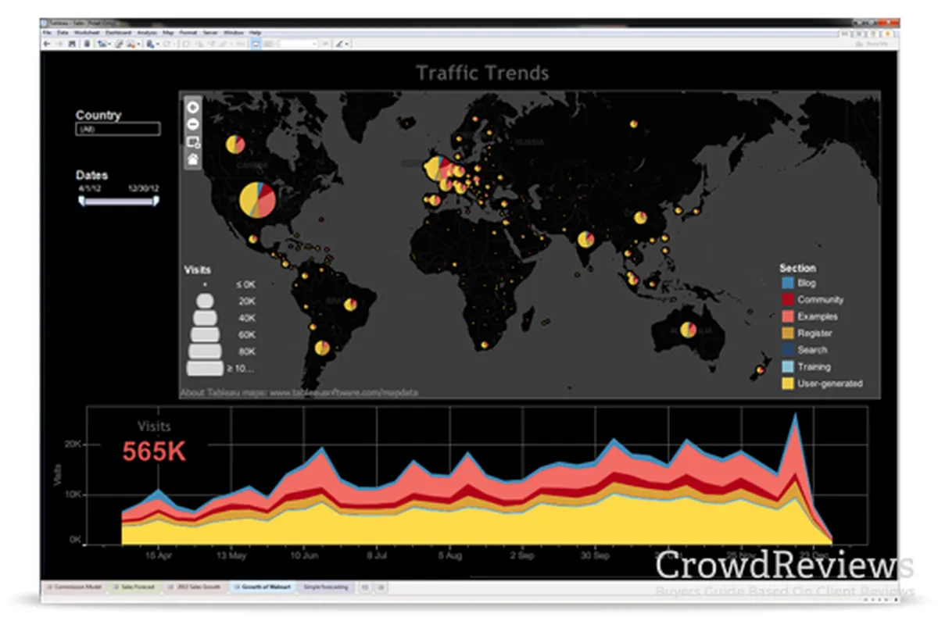The image size is (938, 621).
Task: Click the 15 Apr axis label
Action: pyautogui.click(x=159, y=556)
